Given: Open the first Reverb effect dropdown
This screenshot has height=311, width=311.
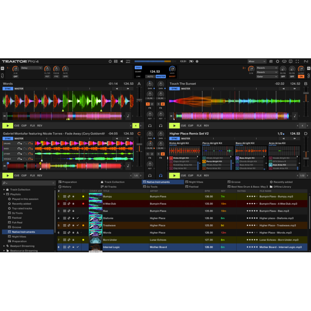Looking at the screenshot, I should (x=267, y=68).
